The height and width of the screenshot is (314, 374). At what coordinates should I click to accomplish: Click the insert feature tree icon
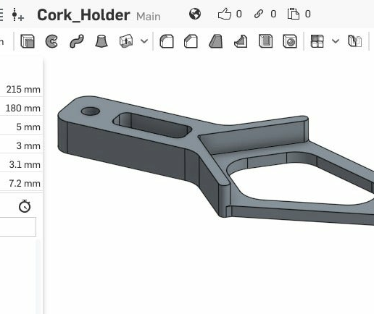point(18,14)
